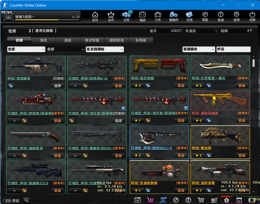Click 装备 on 猎魂骑士SL8

57,190
